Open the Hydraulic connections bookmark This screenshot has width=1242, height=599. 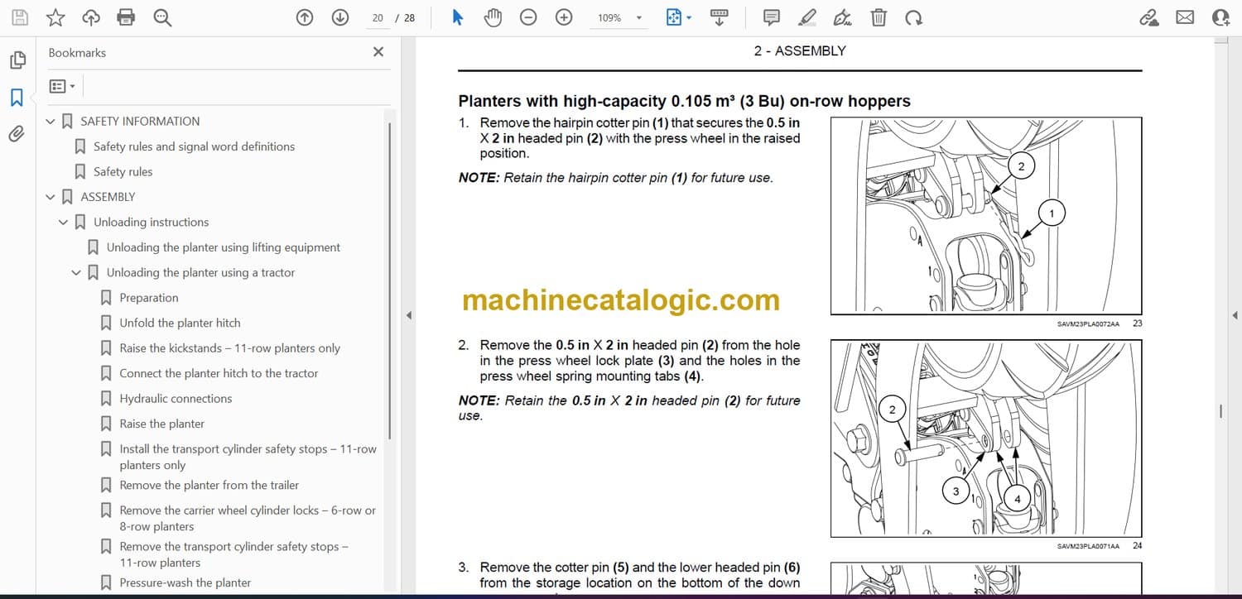pos(176,399)
